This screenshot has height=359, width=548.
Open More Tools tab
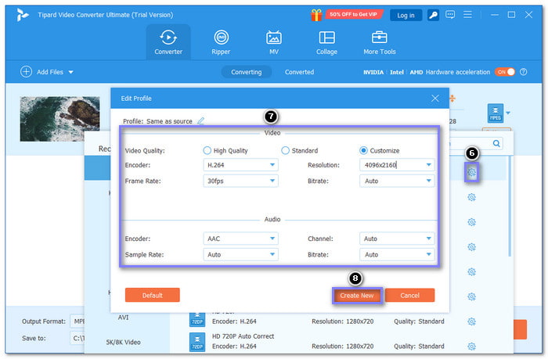coord(379,42)
